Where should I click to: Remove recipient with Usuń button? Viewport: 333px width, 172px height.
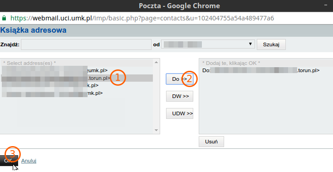211,142
